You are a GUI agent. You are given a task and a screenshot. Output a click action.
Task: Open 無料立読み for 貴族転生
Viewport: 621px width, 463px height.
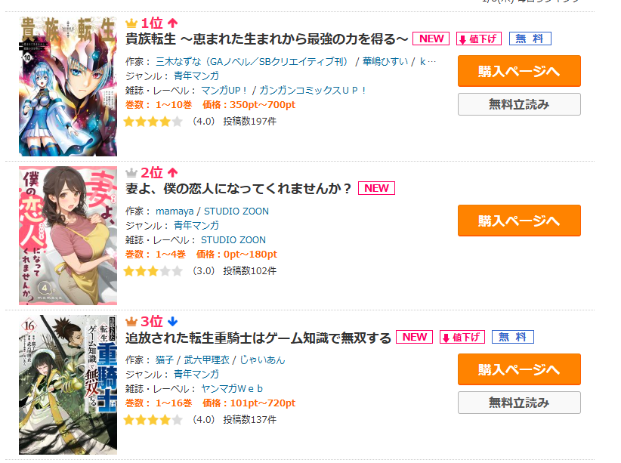click(x=519, y=104)
